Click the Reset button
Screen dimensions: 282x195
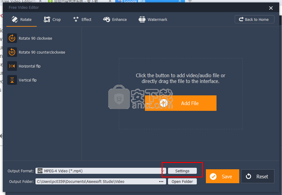(x=257, y=176)
